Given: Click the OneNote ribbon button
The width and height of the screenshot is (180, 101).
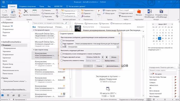Looking at the screenshot, I should pos(85,16).
